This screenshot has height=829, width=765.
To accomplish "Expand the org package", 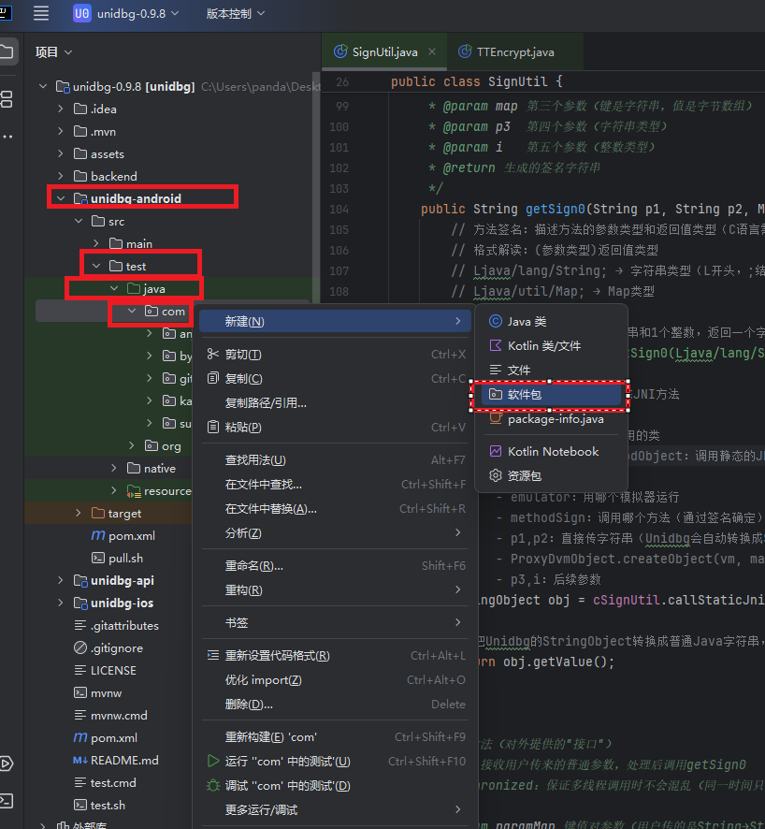I will [132, 445].
